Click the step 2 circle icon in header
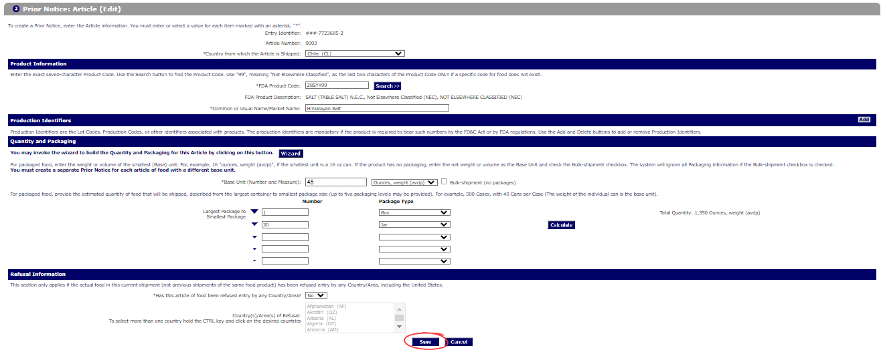Screen dimensions: 881x350 point(16,9)
